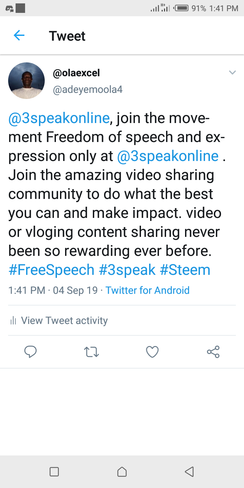Image resolution: width=244 pixels, height=488 pixels.
Task: Tap the @adeyemoola4 username handle
Action: click(87, 89)
